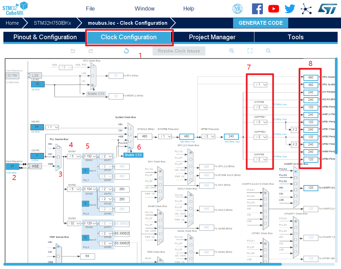Click the refresh clock tree icon
This screenshot has width=341, height=269.
pyautogui.click(x=126, y=51)
